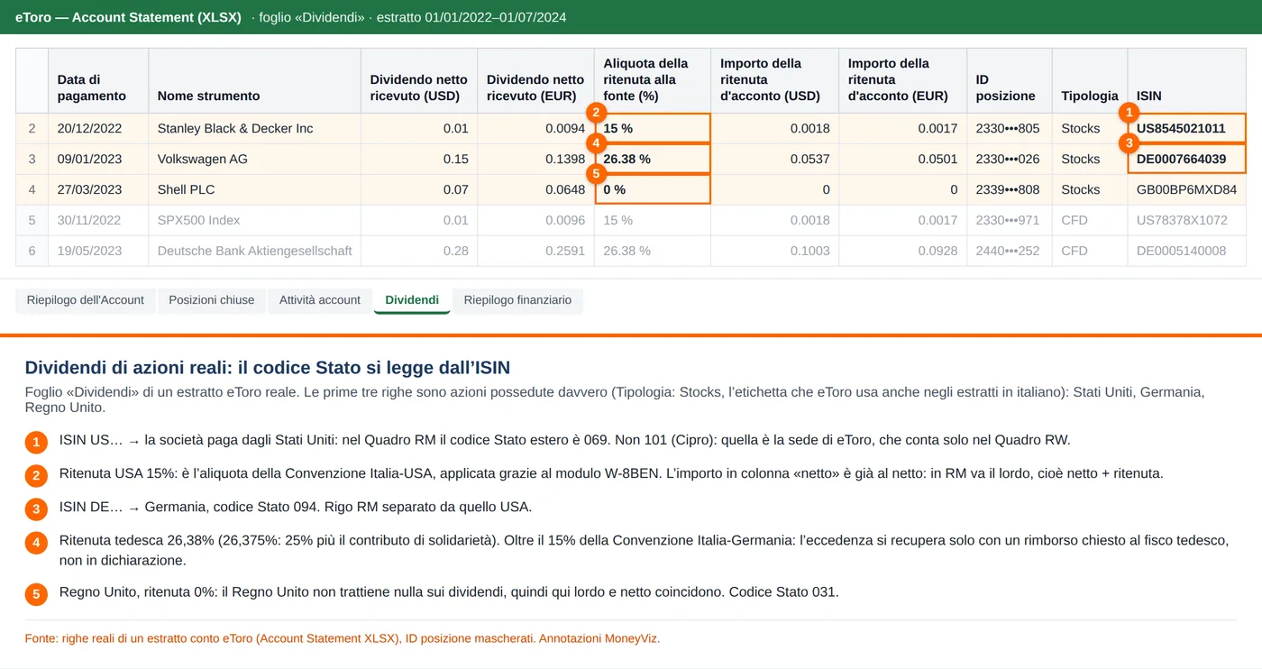Select position ID 2339•••808

(x=1010, y=190)
